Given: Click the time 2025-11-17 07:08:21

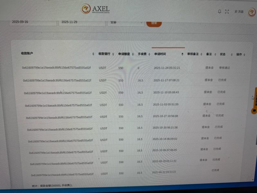Looking at the screenshot, I should pos(166,80).
